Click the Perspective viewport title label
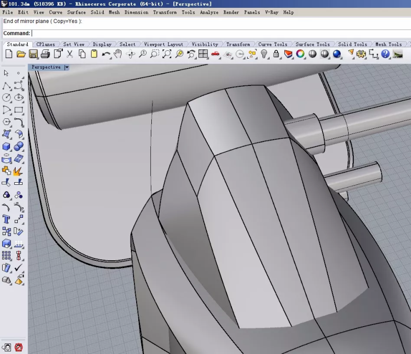The height and width of the screenshot is (354, 411). coord(46,67)
